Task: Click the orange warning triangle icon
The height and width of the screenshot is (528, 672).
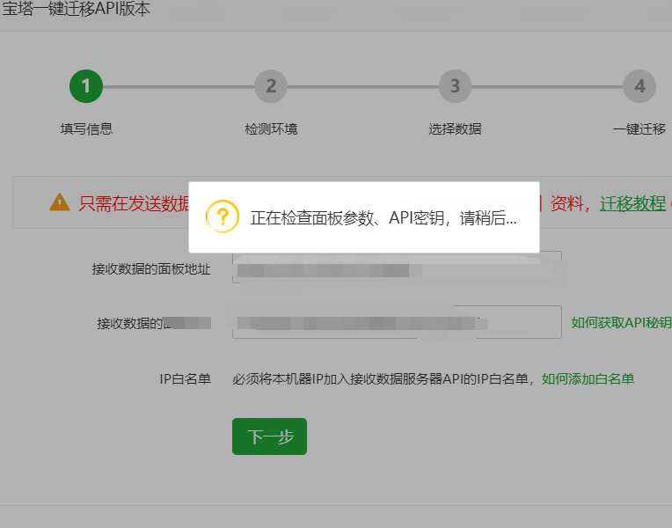Action: tap(60, 202)
